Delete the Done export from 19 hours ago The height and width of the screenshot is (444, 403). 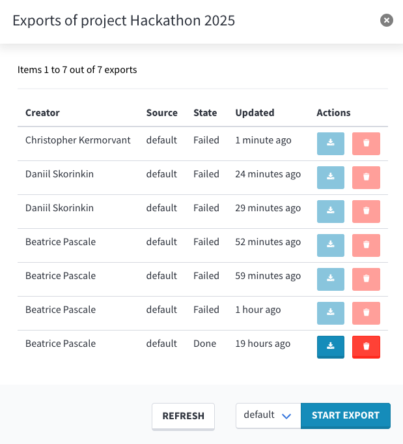(366, 347)
